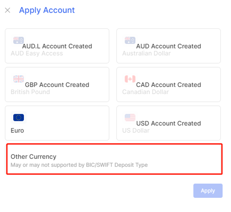The image size is (231, 212).
Task: Click the Australian flag on AUD.L card
Action: (x=19, y=40)
